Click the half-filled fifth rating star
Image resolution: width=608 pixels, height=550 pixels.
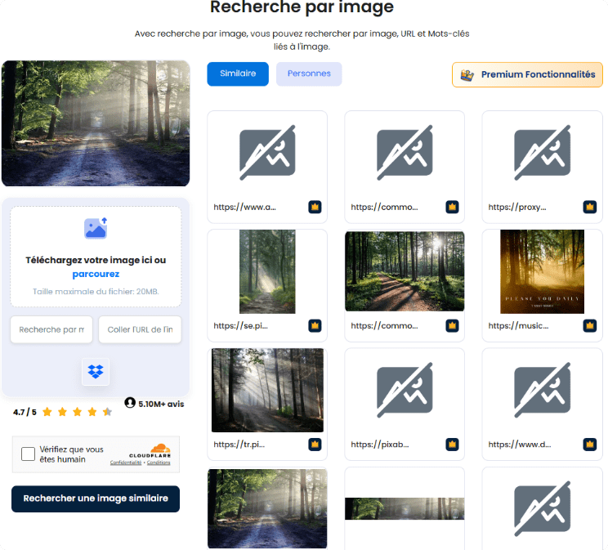pyautogui.click(x=107, y=412)
